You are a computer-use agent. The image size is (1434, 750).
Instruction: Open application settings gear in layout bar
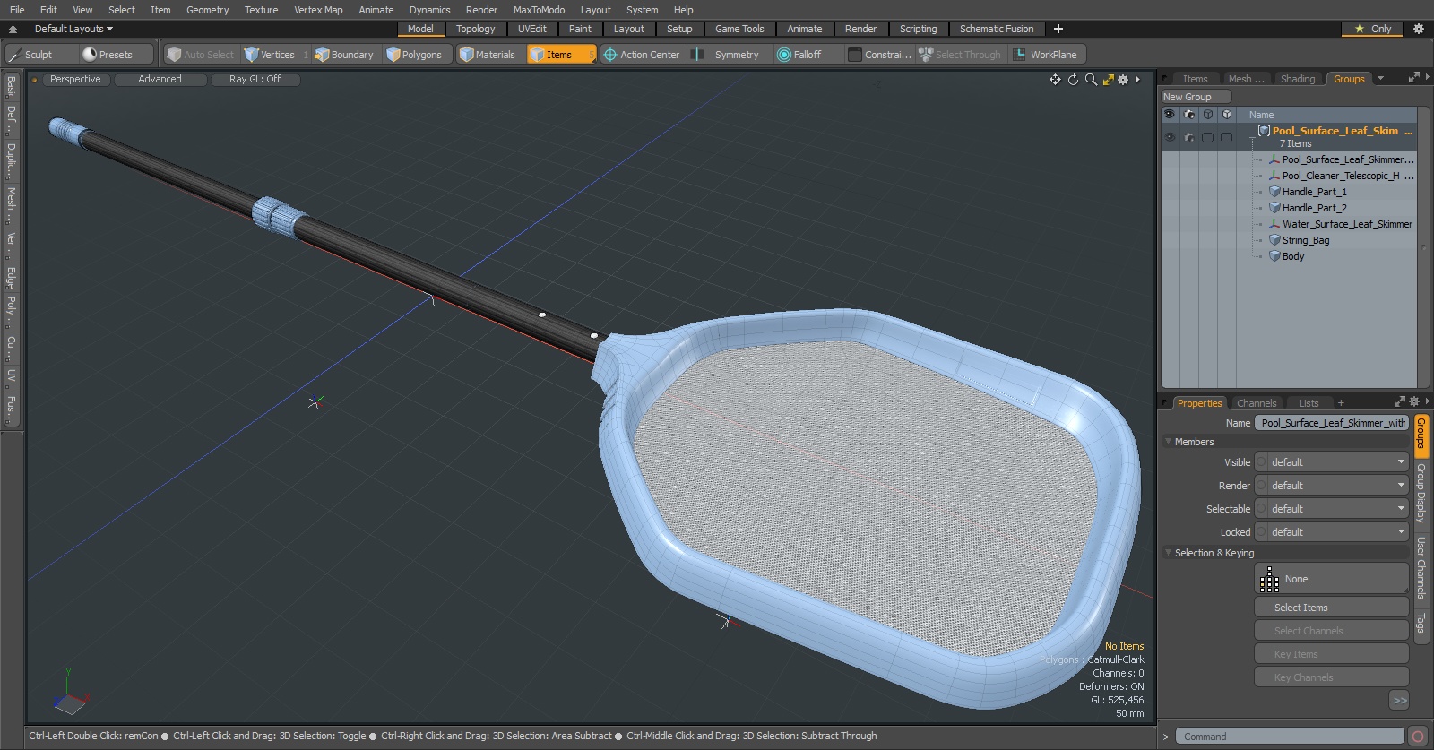point(1419,29)
